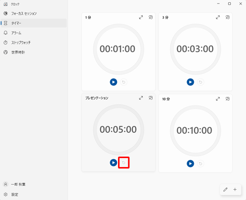Image resolution: width=246 pixels, height=200 pixels.
Task: Reset the 3 分 timer
Action: 201,82
